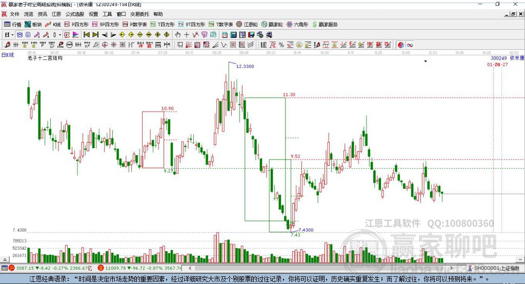This screenshot has height=284, width=525.
Task: Click the red-blue yin-yang icon
Action: (401, 45)
